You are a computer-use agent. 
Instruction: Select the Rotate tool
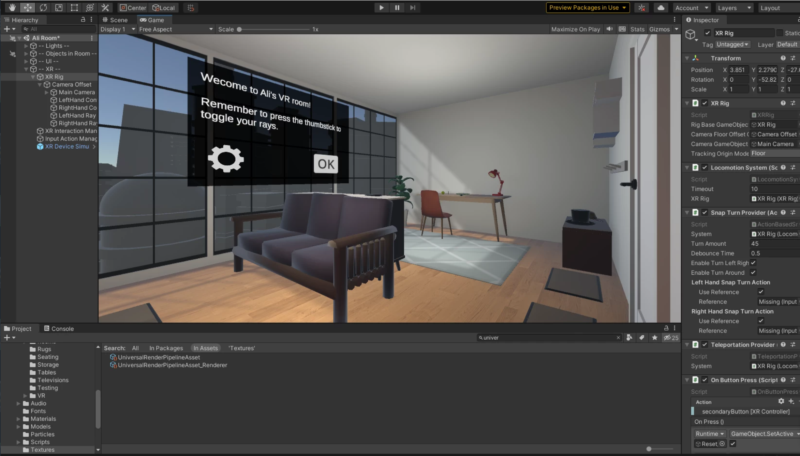(43, 7)
